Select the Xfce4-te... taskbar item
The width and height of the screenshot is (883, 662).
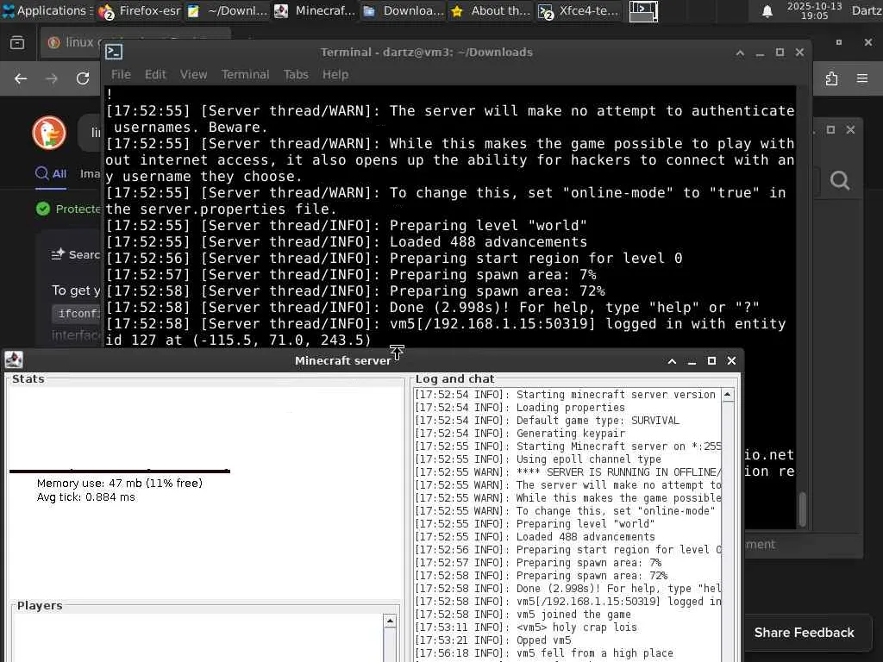click(x=579, y=10)
